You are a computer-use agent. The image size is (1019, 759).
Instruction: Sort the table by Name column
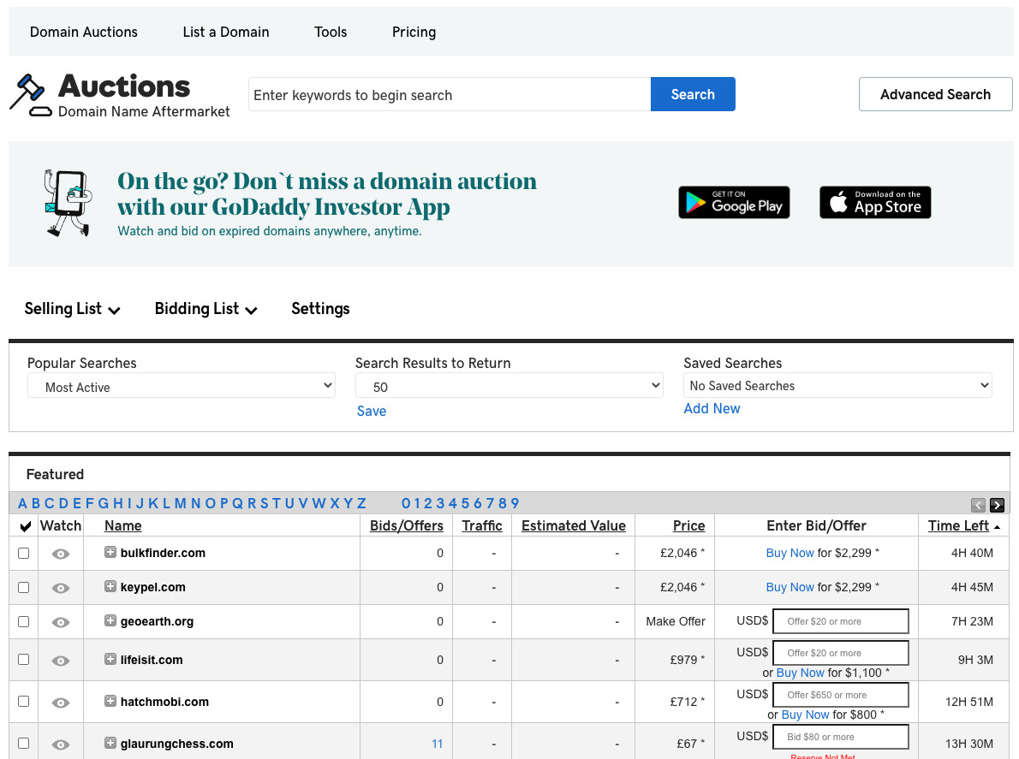(x=122, y=526)
